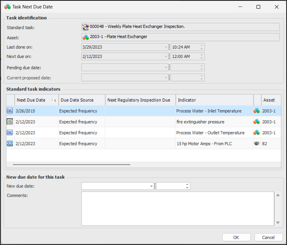The image size is (287, 245).
Task: Click the gauge icon beside fire extinguisher pressure row
Action: [x=10, y=122]
